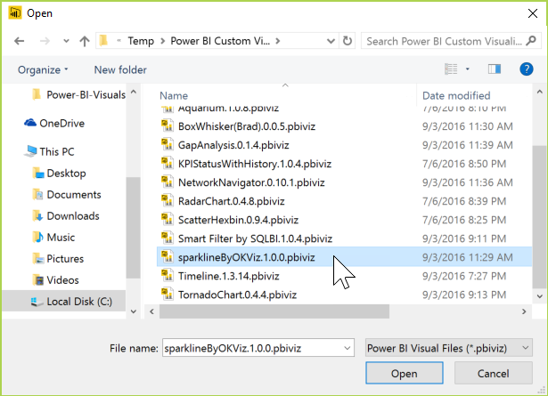Click the navigation pane vertical scrollbar thumb
This screenshot has height=396, width=548.
[133, 228]
